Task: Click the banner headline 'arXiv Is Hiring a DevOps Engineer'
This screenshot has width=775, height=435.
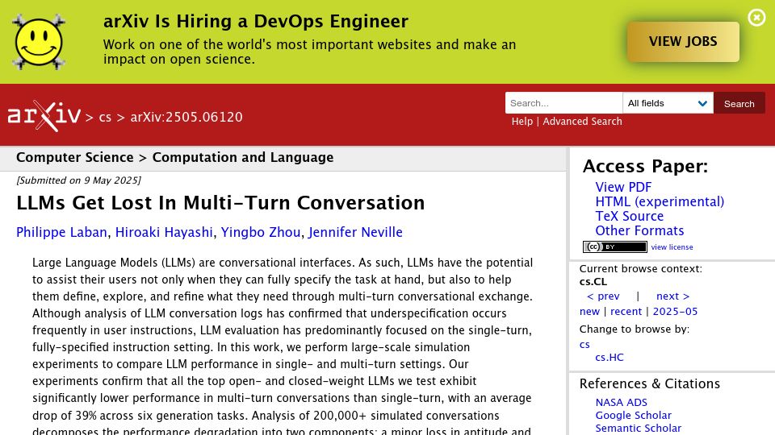Action: pos(256,21)
